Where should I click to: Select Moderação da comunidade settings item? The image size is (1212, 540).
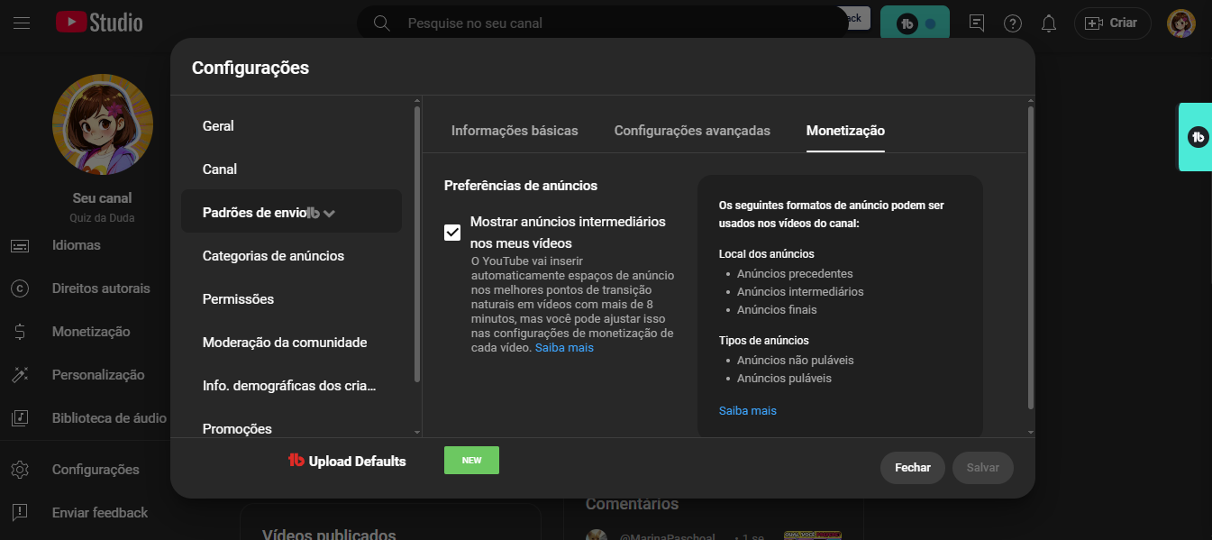click(x=291, y=343)
